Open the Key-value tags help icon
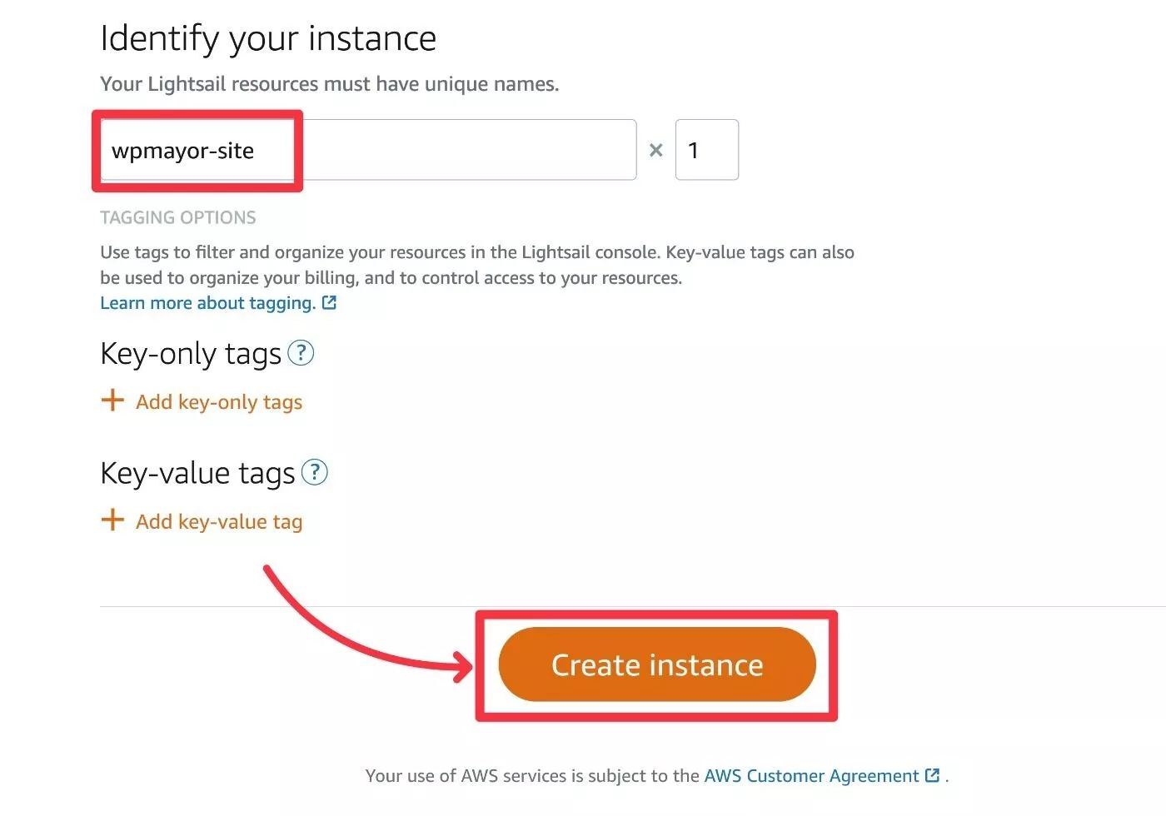Screen dimensions: 1166x816 314,472
